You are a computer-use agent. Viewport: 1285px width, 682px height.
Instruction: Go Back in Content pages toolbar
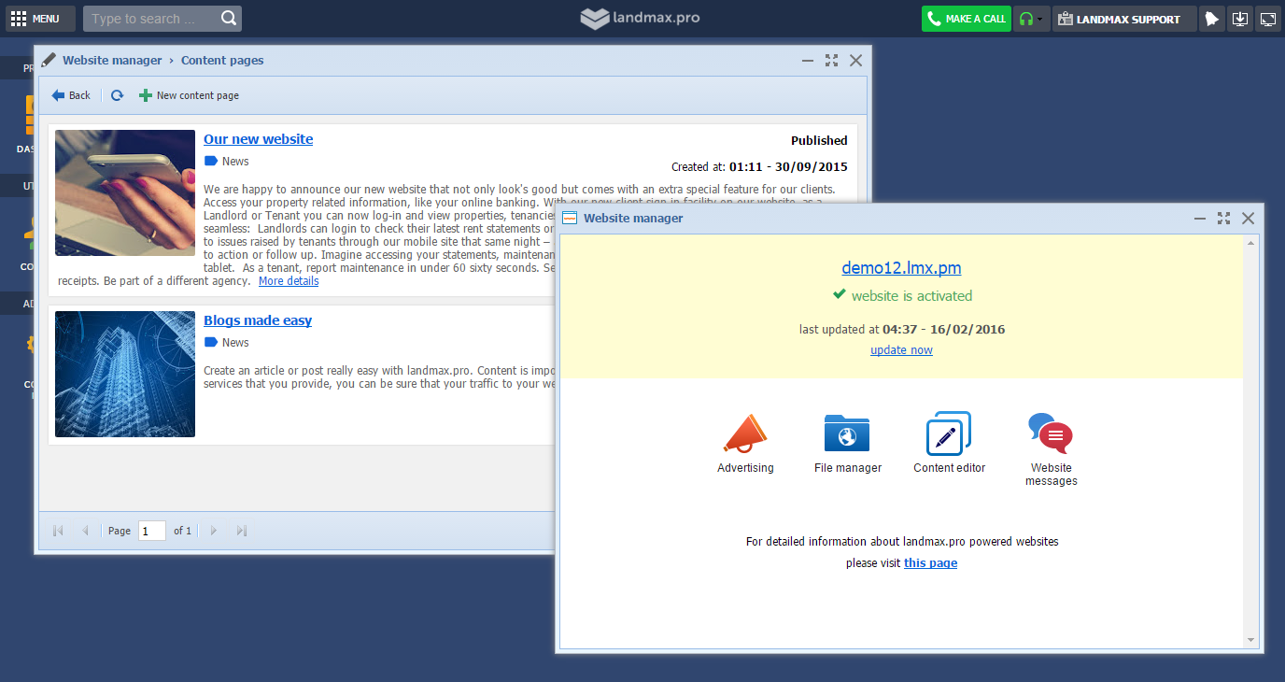coord(71,95)
